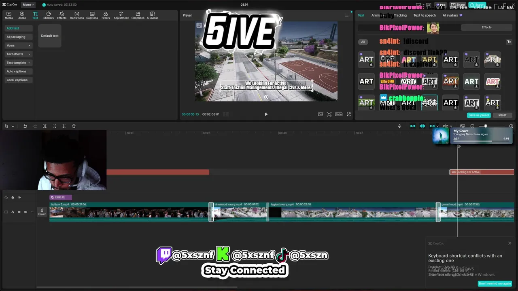Viewport: 518px width, 291px height.
Task: Click the zoom in timeline plus icon
Action: 511,126
